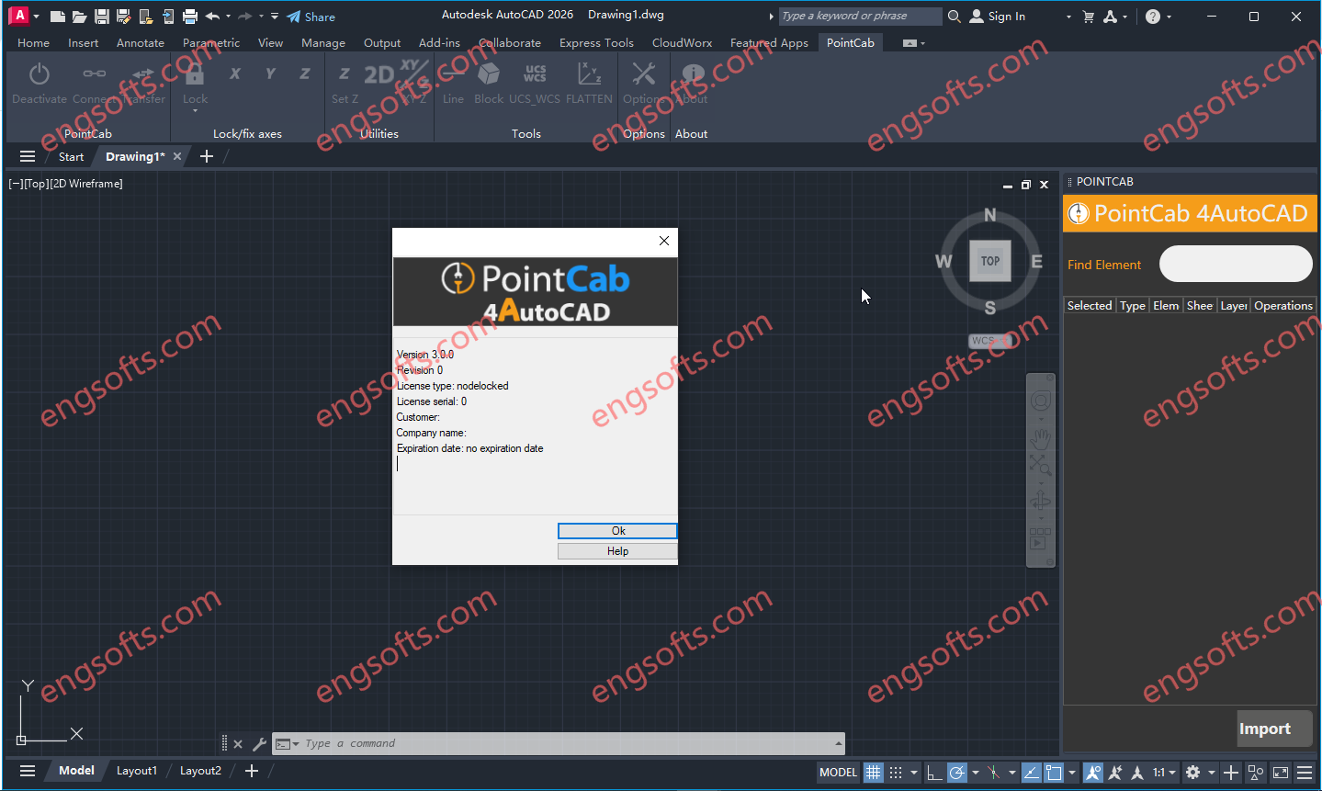
Task: Open the Help question mark icon
Action: click(1153, 17)
